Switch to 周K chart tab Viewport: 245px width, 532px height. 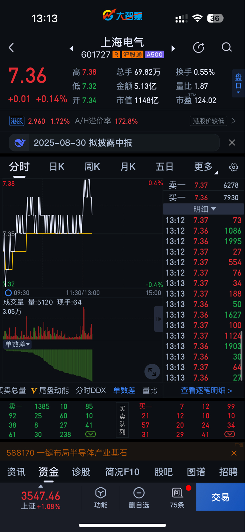pyautogui.click(x=92, y=167)
